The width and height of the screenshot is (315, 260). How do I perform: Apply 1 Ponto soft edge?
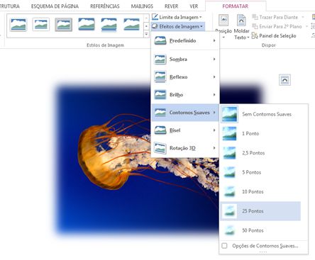(260, 134)
